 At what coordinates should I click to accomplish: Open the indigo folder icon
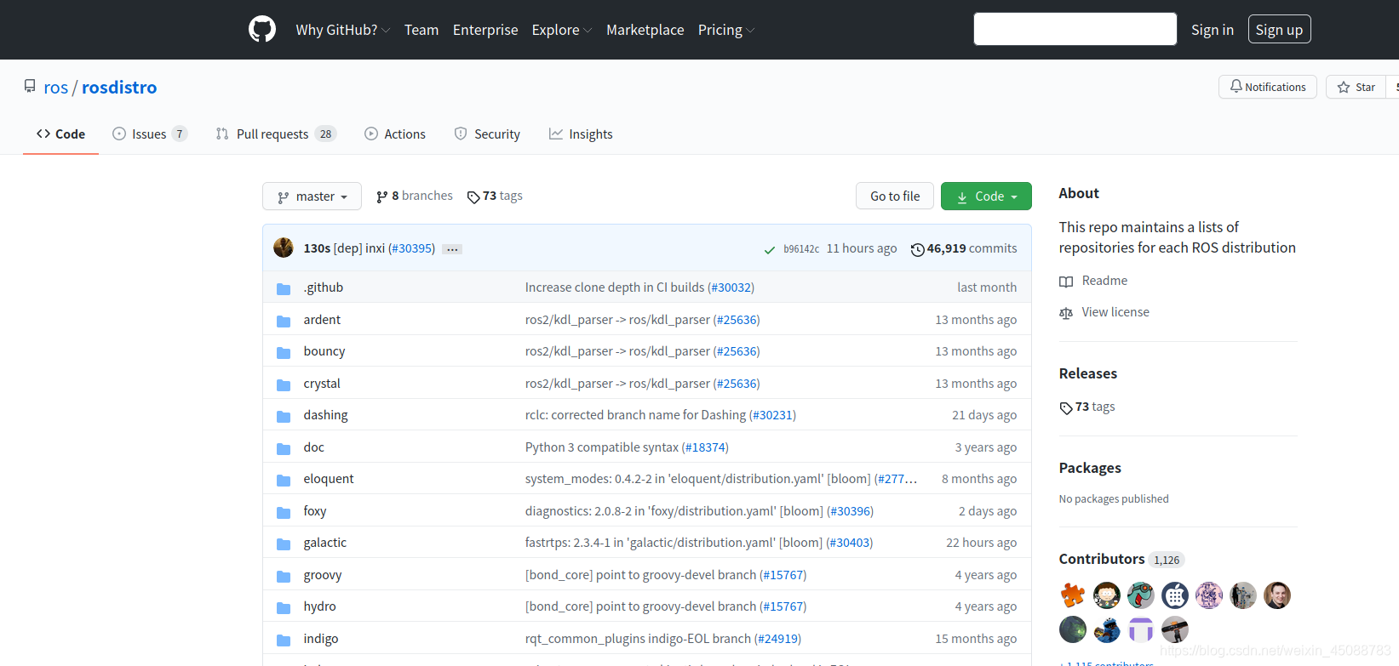[x=284, y=640]
